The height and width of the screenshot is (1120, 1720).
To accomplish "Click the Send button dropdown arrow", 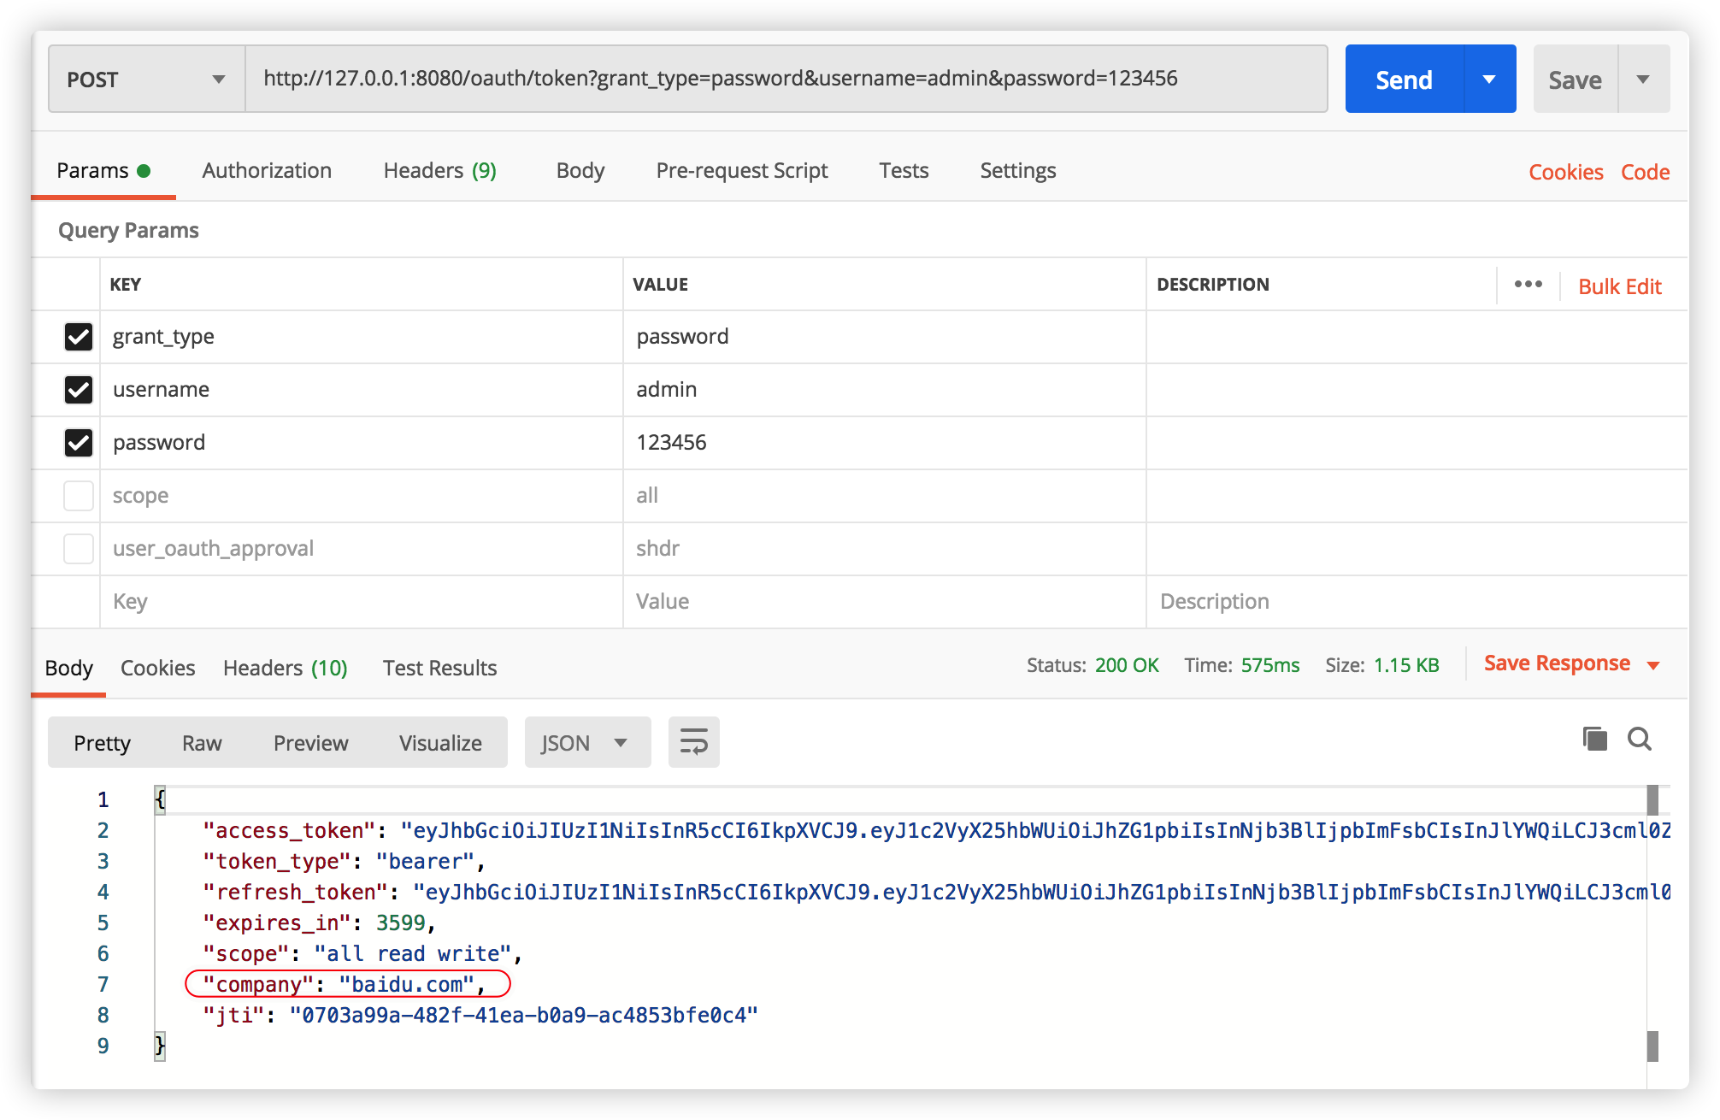I will click(x=1489, y=80).
